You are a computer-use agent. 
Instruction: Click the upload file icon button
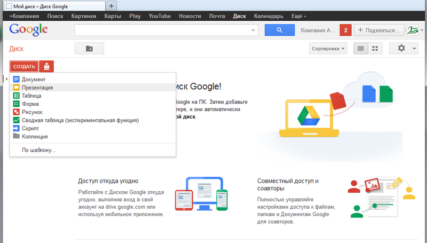point(46,66)
